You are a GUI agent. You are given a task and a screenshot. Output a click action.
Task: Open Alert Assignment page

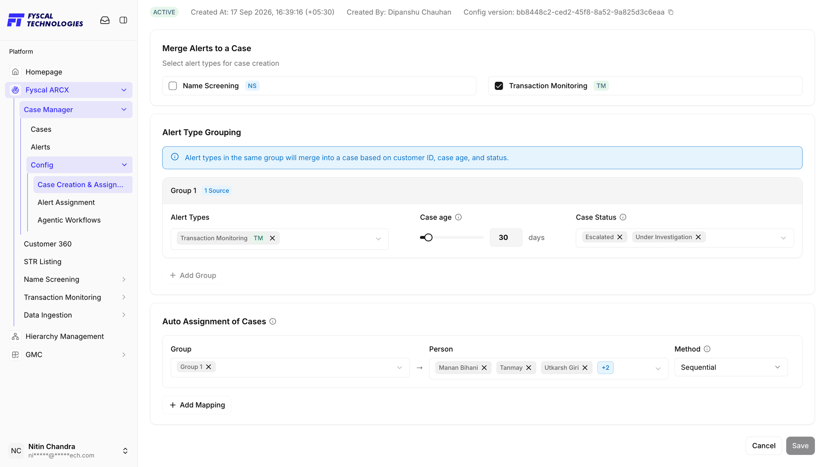66,202
